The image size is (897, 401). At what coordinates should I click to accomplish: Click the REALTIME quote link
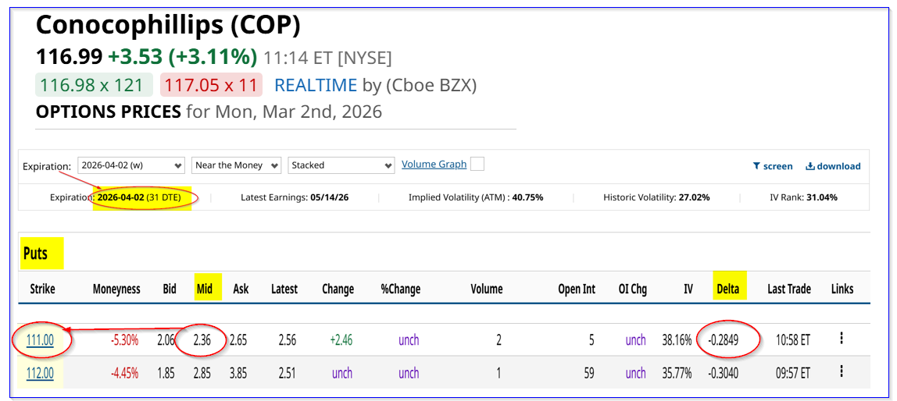pyautogui.click(x=316, y=85)
